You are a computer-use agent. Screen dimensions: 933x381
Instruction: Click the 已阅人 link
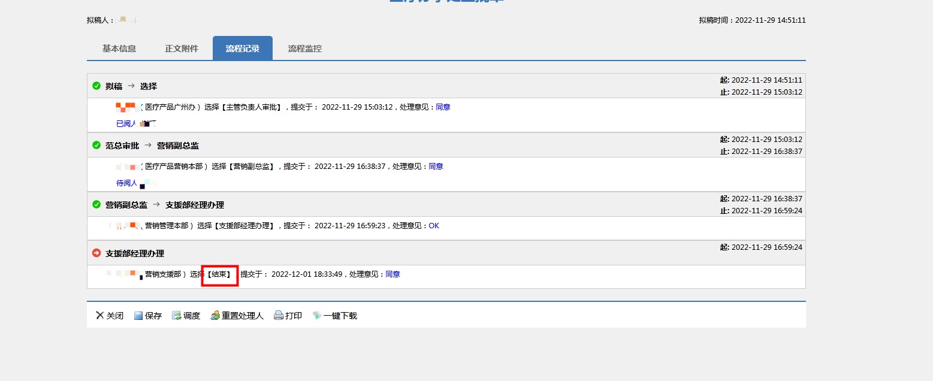point(126,123)
